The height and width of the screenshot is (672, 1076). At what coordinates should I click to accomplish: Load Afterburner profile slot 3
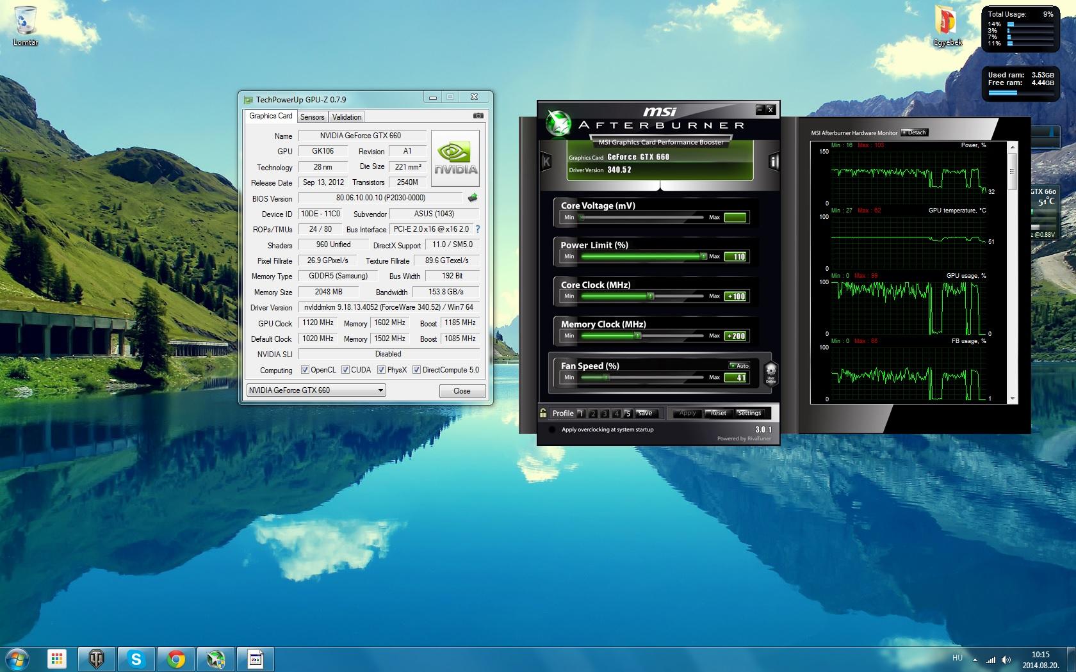point(605,413)
